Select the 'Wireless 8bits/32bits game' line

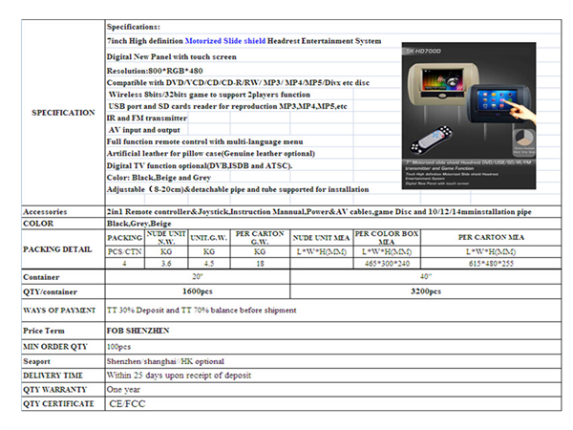(209, 95)
